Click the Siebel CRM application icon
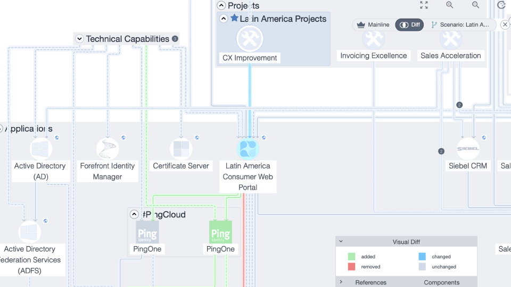The height and width of the screenshot is (287, 511). (468, 149)
